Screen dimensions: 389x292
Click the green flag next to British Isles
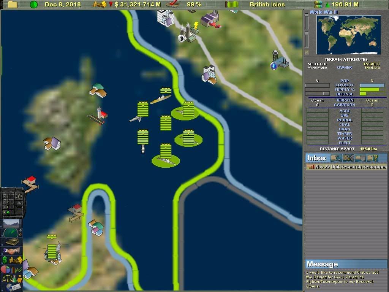pos(232,4)
